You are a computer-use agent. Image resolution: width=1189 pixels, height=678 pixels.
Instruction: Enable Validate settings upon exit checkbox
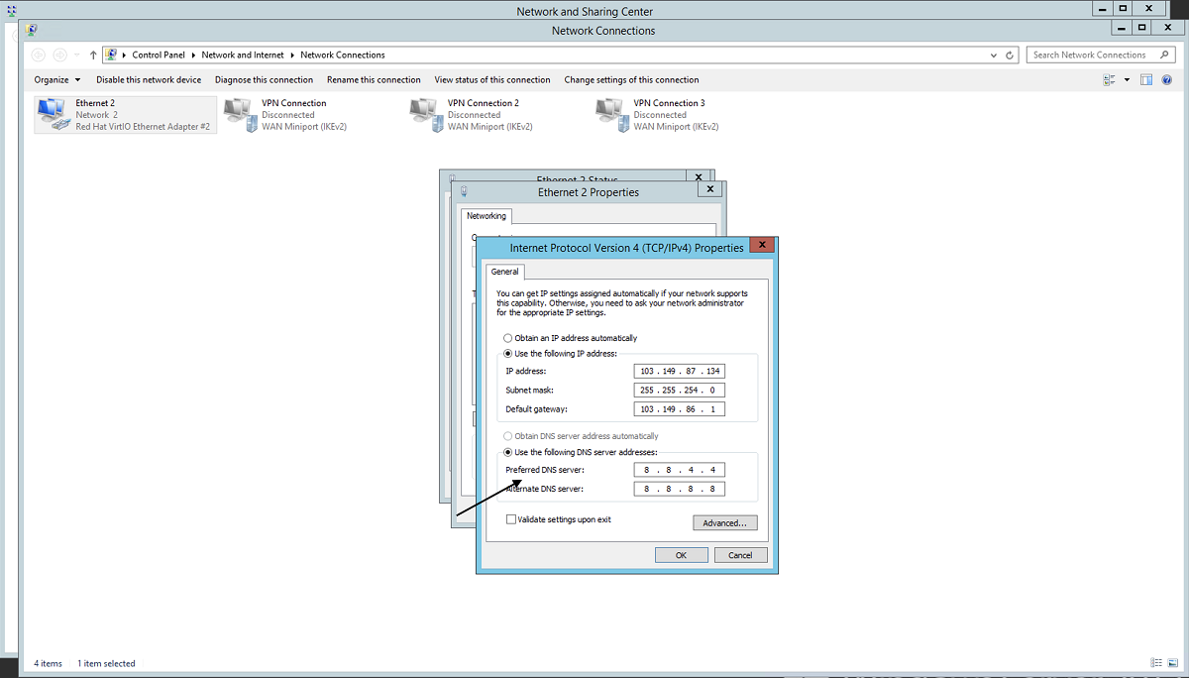(511, 519)
